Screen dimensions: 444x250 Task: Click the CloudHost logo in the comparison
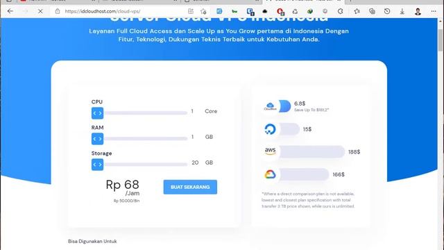tap(270, 106)
